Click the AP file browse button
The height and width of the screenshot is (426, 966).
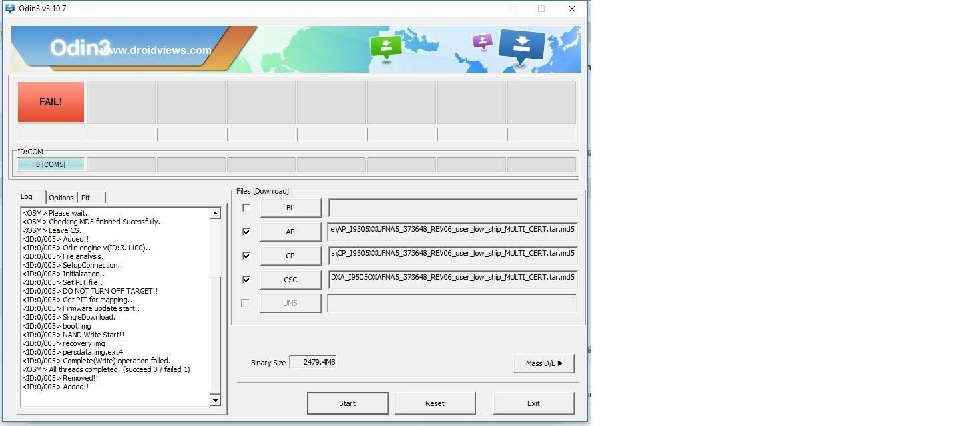290,232
